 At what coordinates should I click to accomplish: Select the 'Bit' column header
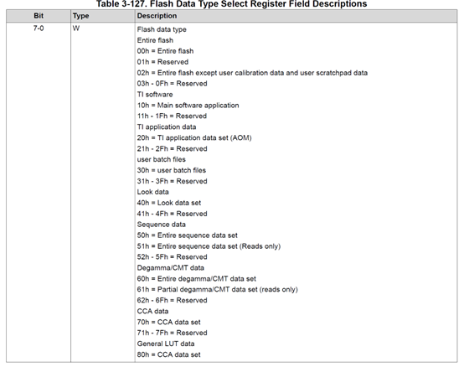[x=39, y=16]
